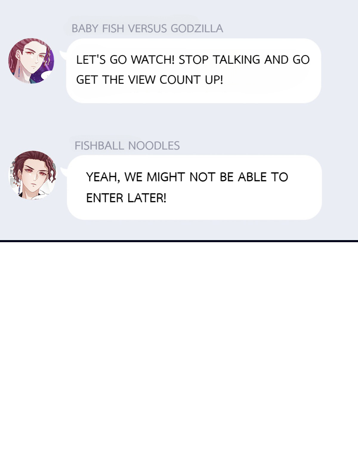Select the LET'S GO WATCH message bubble
This screenshot has width=358, height=470.
point(194,71)
